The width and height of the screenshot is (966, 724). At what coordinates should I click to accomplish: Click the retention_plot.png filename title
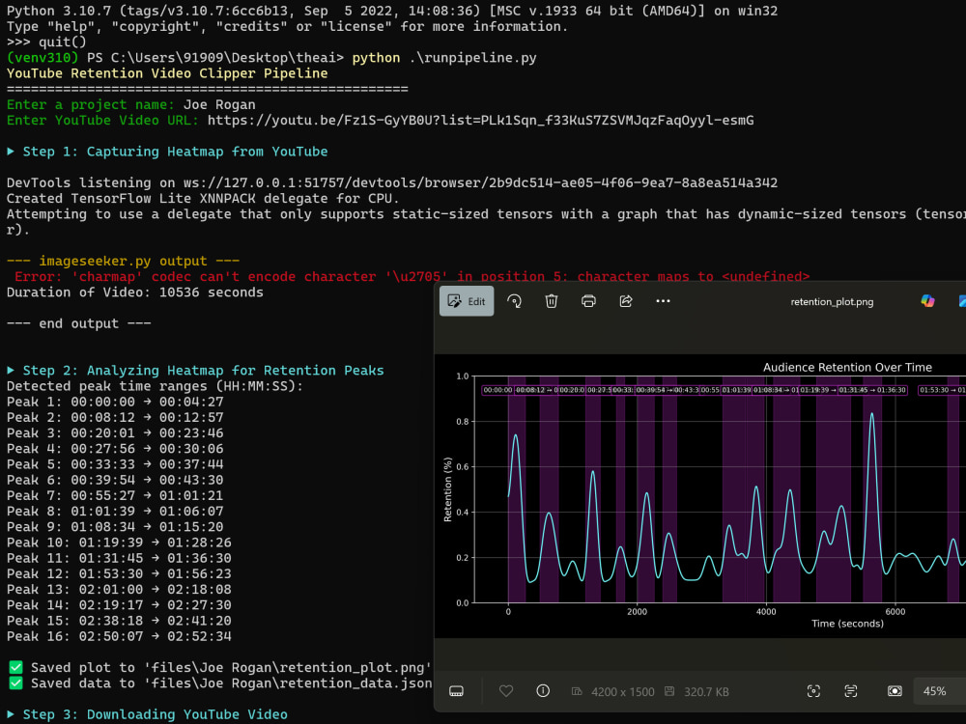[832, 301]
